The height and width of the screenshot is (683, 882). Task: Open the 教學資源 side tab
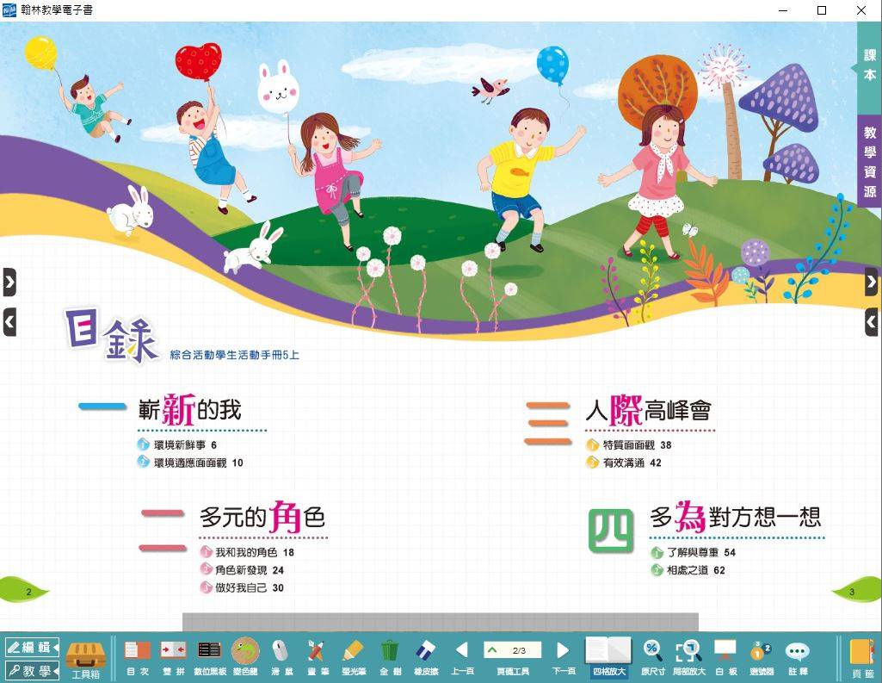tap(869, 162)
